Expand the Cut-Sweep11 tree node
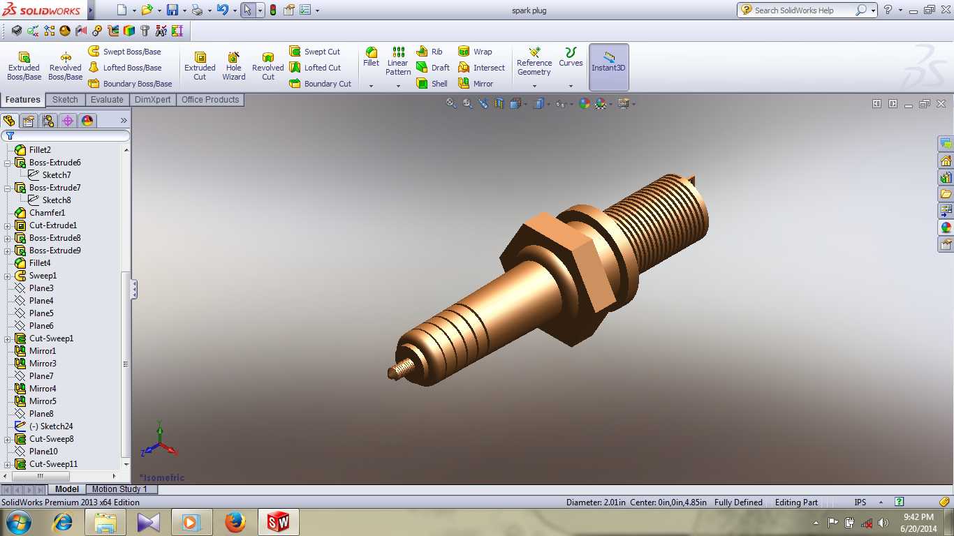This screenshot has height=536, width=954. point(8,464)
